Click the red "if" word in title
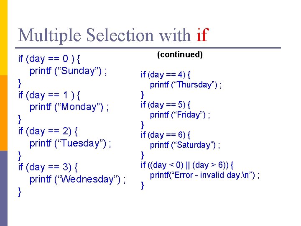This screenshot has height=226, width=301. pyautogui.click(x=202, y=35)
